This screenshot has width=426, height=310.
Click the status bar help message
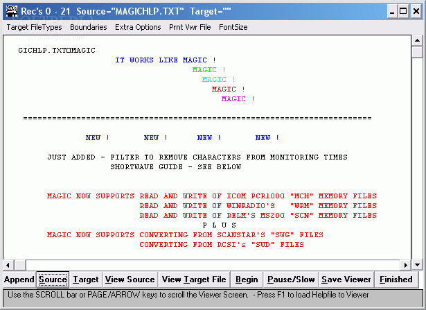coord(188,295)
